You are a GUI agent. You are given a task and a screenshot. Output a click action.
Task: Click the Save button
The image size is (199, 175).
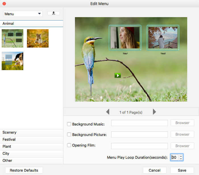tap(182, 170)
